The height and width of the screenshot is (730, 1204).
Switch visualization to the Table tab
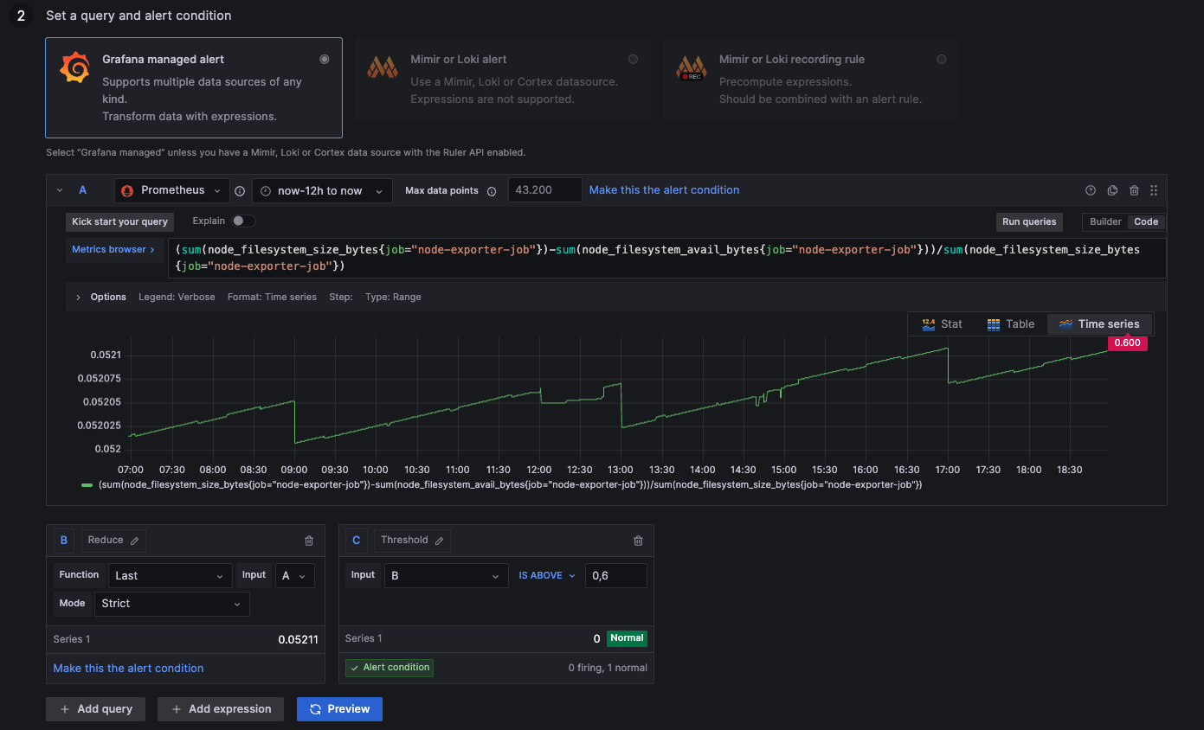[x=1011, y=324]
